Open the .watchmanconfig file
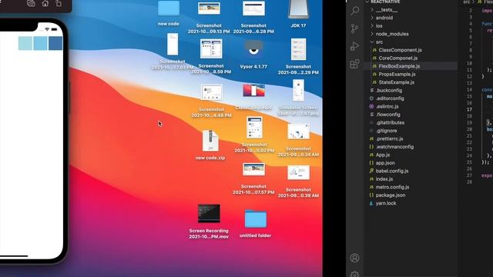Image resolution: width=493 pixels, height=277 pixels. [411, 147]
